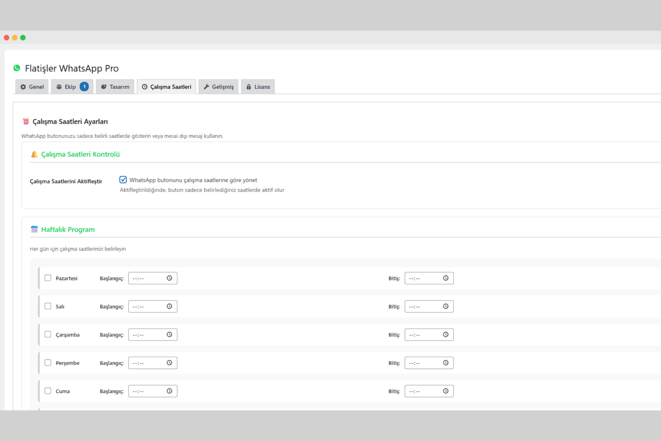This screenshot has width=661, height=441.
Task: Focus the Cuma start time field
Action: tap(147, 391)
